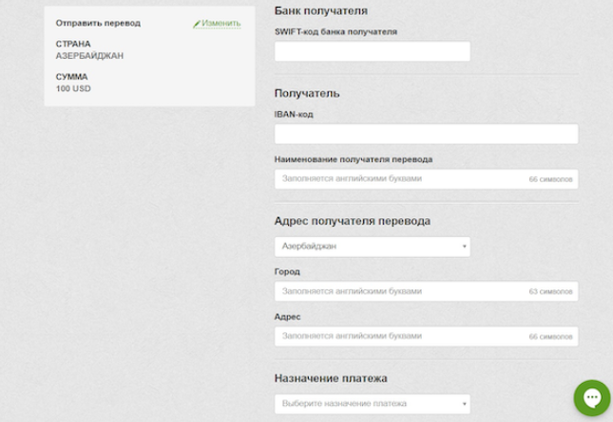Click the 63 символов counter in Город

click(551, 292)
